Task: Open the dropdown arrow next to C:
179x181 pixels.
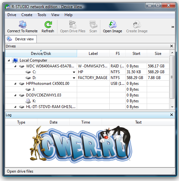Action: pyautogui.click(x=74, y=72)
